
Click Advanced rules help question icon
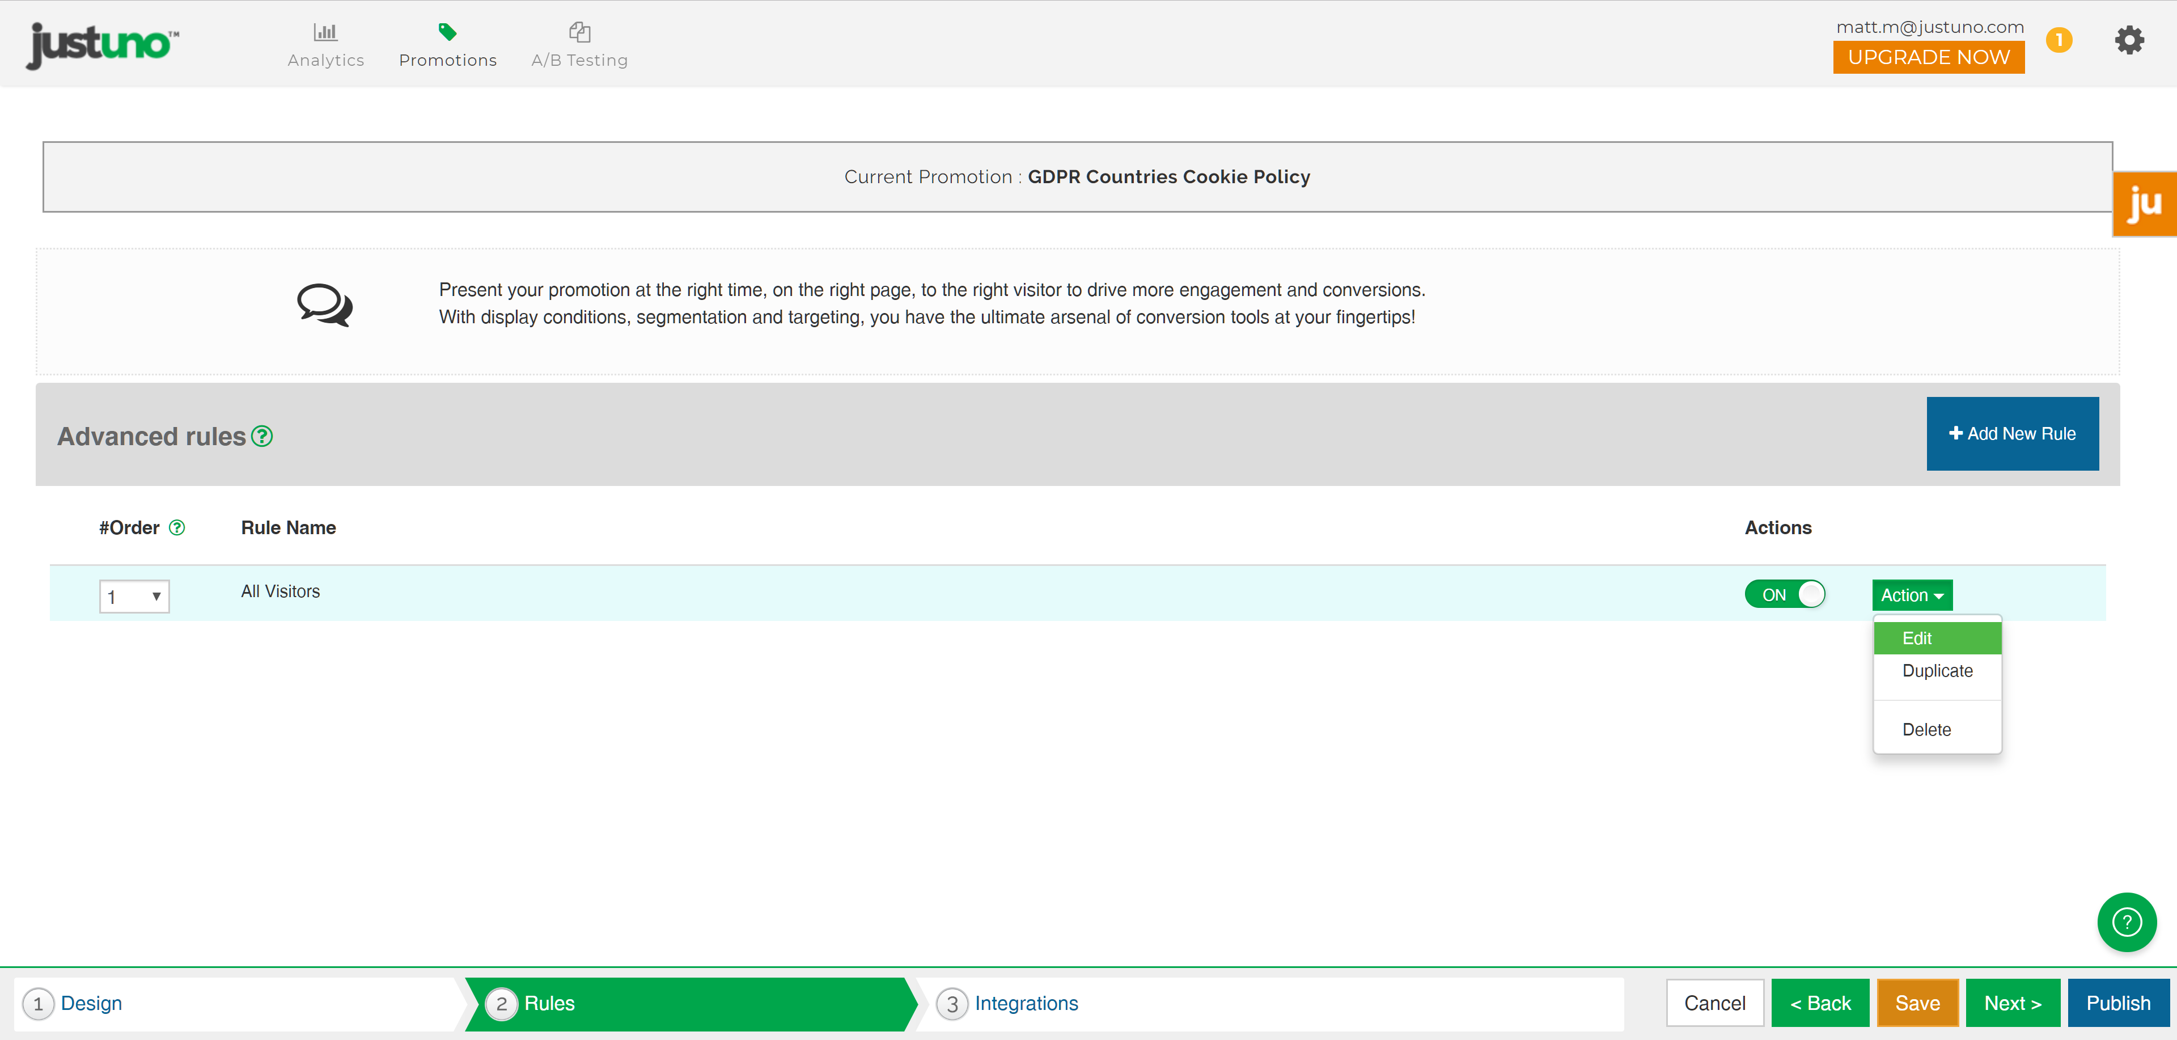point(262,436)
